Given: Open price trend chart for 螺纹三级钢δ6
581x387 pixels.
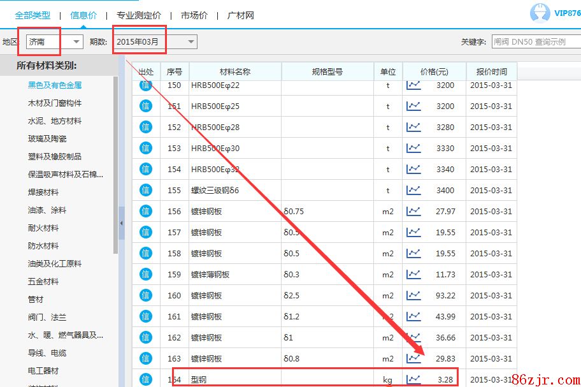Looking at the screenshot, I should pos(413,190).
